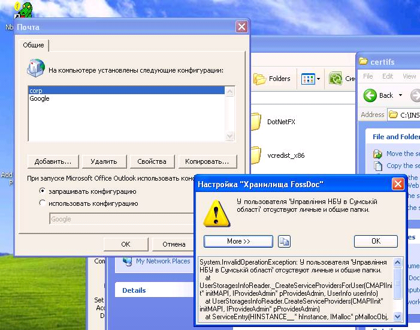
Task: Click the Copy task document icon
Action: pos(378,166)
